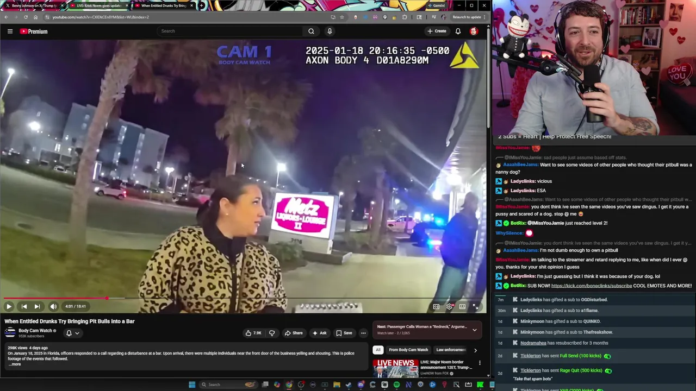This screenshot has width=696, height=391.
Task: Dislike the video
Action: 272,333
